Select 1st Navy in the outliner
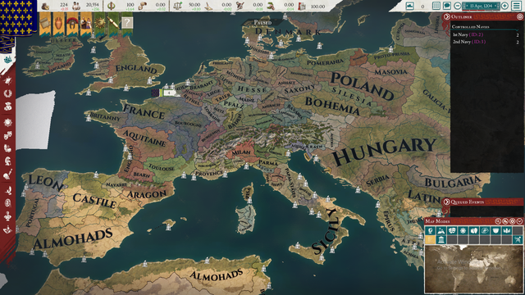Viewport: 525px width, 295px height. tap(485, 34)
